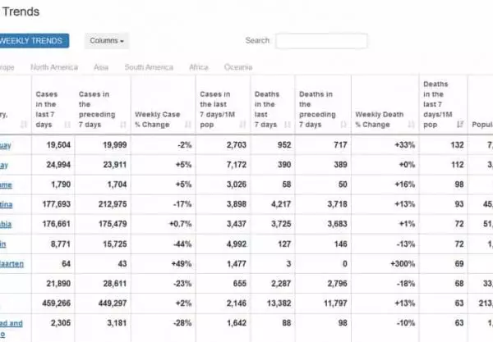Viewport: 493px width, 342px height.
Task: Switch to the North America tab
Action: pos(54,67)
